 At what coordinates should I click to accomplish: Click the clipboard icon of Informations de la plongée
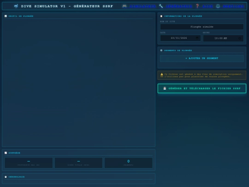[161, 16]
